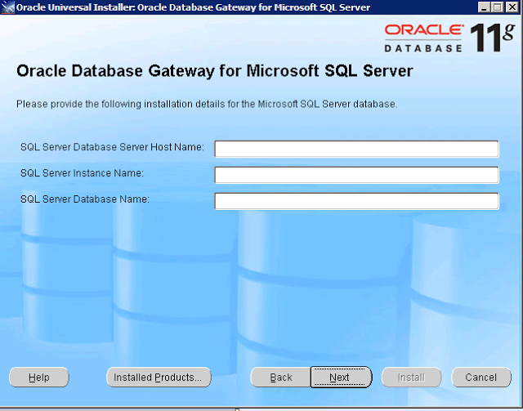Maximize the installer window
Screen dimensions: 523x411
498,7
